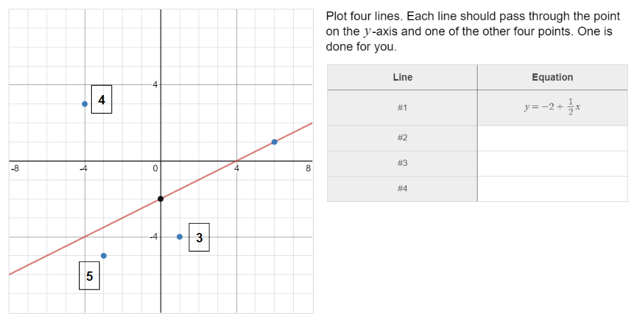
Task: Click the line #1 equation y = -2 + ½x
Action: point(552,107)
